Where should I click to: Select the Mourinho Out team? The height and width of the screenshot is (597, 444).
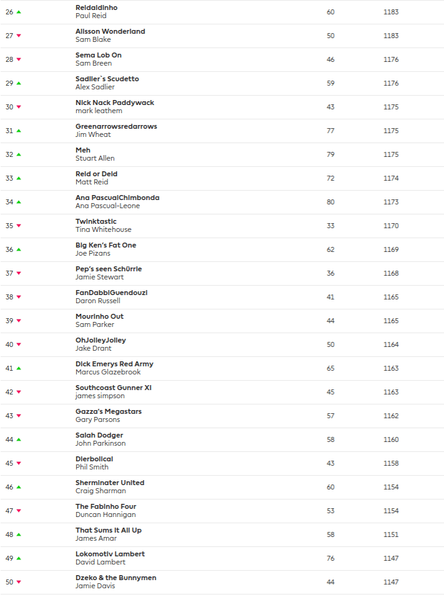(x=99, y=316)
